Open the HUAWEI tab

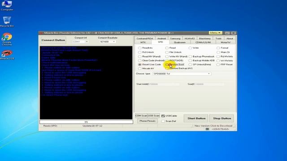[x=190, y=38]
